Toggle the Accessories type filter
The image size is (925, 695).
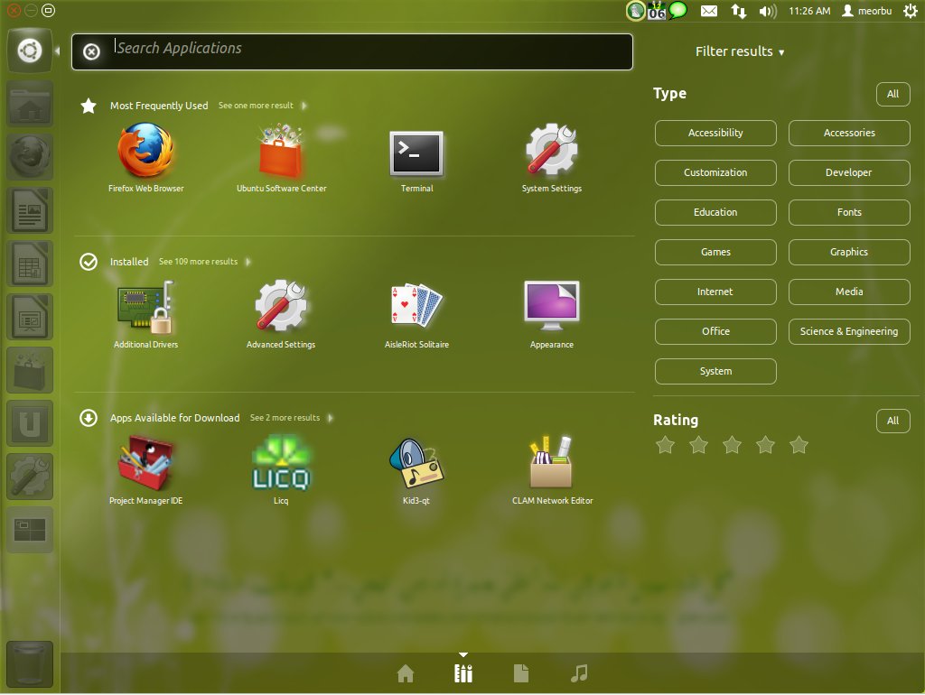pyautogui.click(x=849, y=134)
